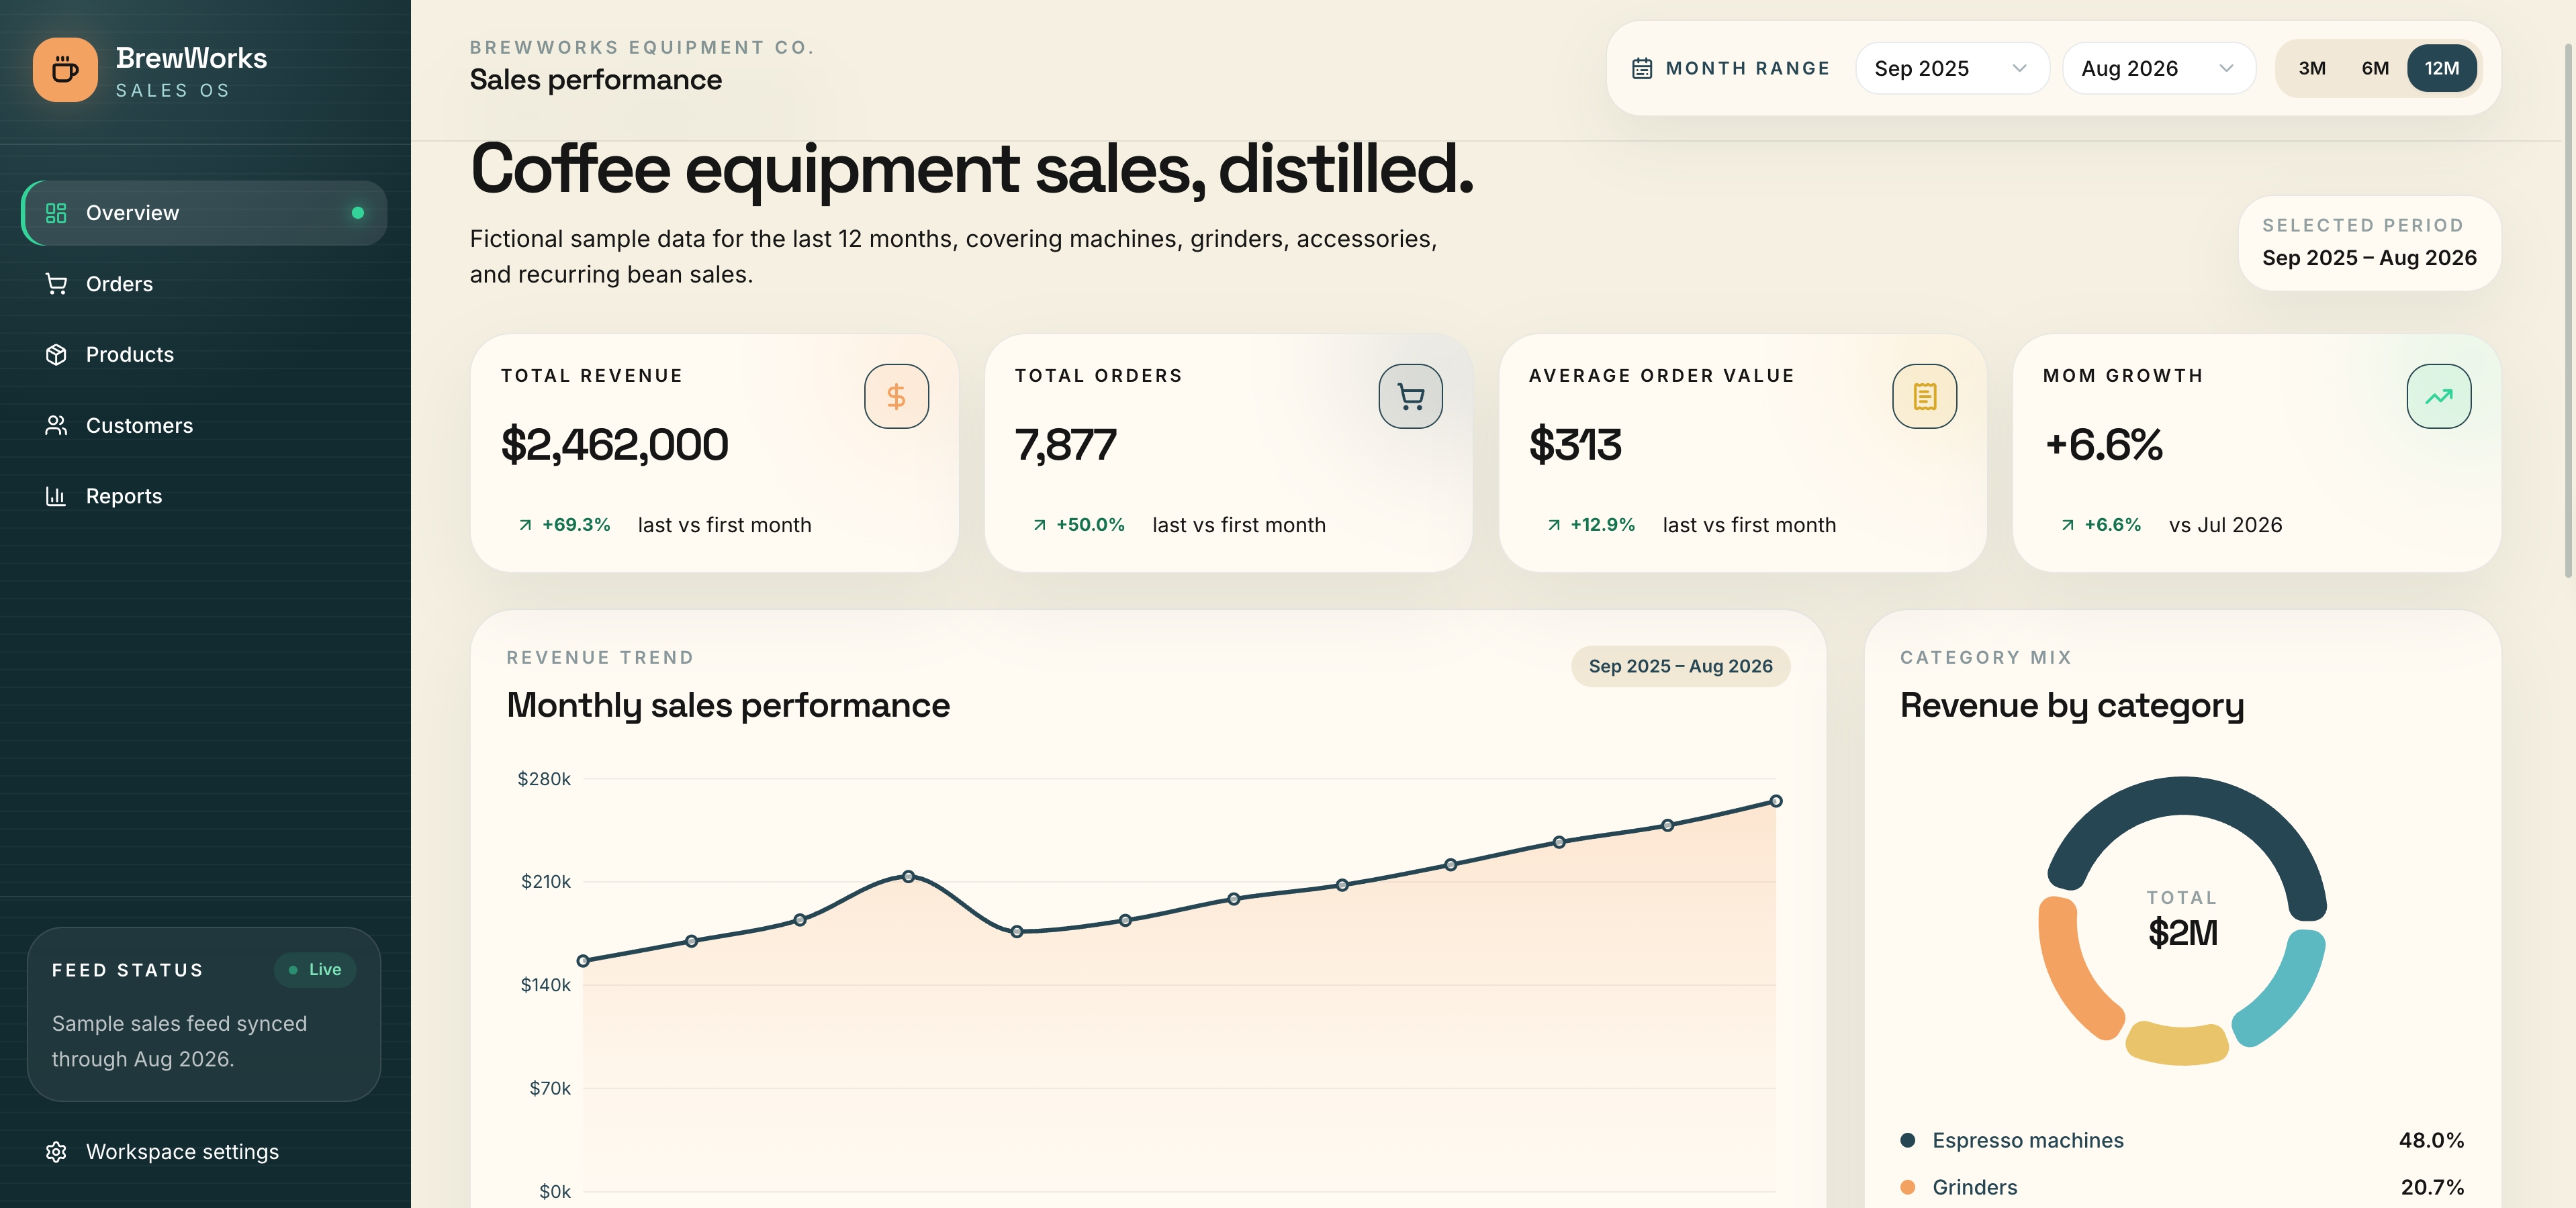Click the green active dot beside Overview
The image size is (2576, 1208).
[x=358, y=213]
